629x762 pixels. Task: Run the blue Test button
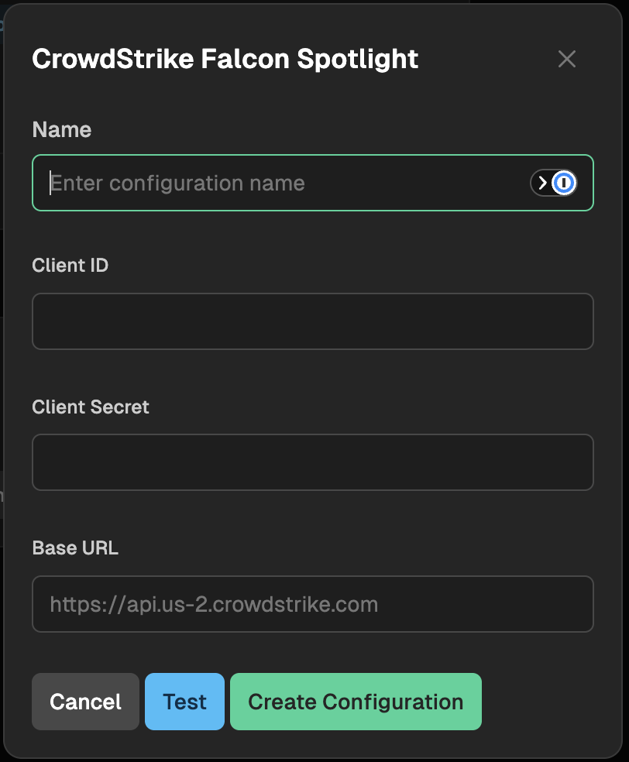point(184,702)
